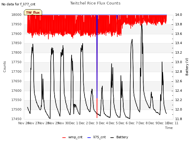Click the 17850 counts axis label
Screen dimensions: 191x143
[x=16, y=43]
